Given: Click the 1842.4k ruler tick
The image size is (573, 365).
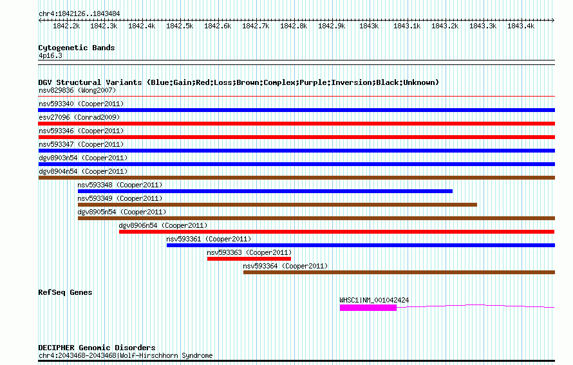Looking at the screenshot, I should point(142,26).
